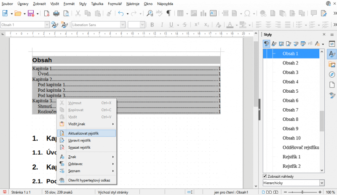
Task: Toggle print preview icon
Action: [x=66, y=13]
